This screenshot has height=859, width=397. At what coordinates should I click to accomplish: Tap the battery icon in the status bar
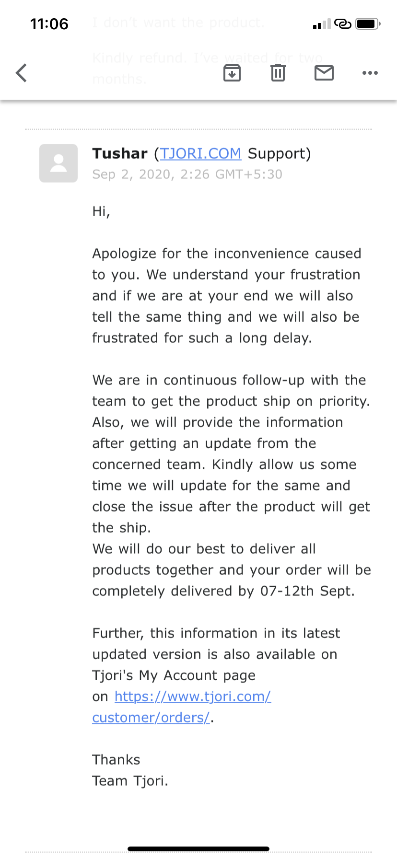pos(368,23)
